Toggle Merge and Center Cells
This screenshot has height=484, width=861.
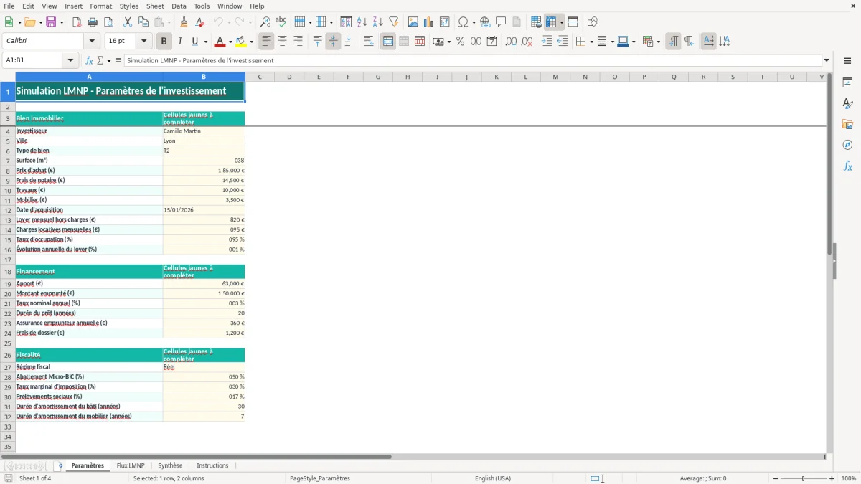388,42
